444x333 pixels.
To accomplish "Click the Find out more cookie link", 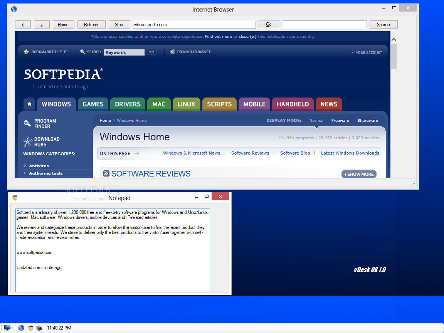I will (218, 37).
